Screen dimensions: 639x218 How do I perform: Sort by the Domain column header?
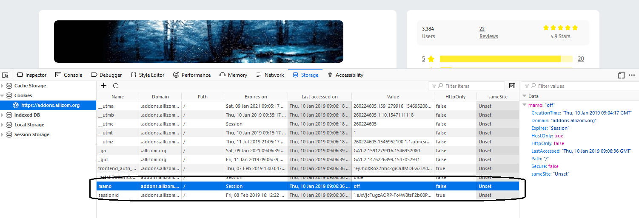pyautogui.click(x=160, y=97)
